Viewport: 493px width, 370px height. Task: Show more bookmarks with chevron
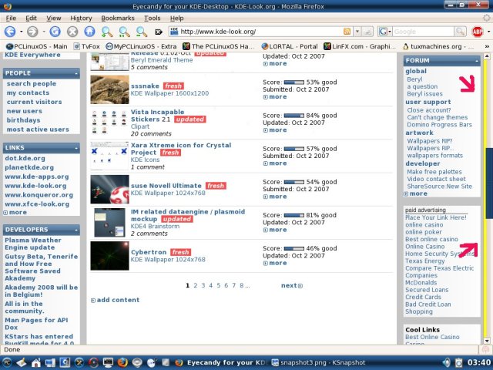[487, 46]
